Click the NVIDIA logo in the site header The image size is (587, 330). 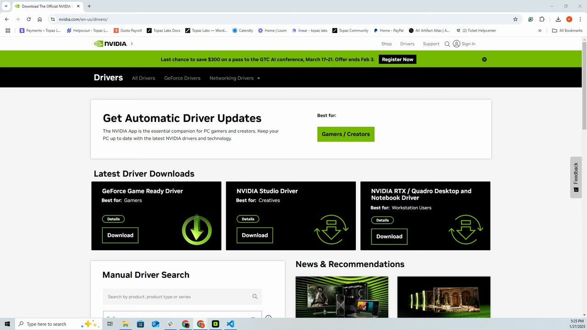110,44
